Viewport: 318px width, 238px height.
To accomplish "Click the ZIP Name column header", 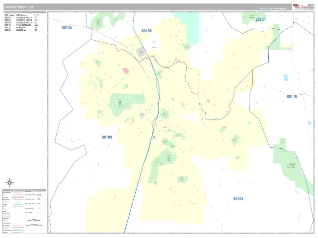I will point(21,15).
